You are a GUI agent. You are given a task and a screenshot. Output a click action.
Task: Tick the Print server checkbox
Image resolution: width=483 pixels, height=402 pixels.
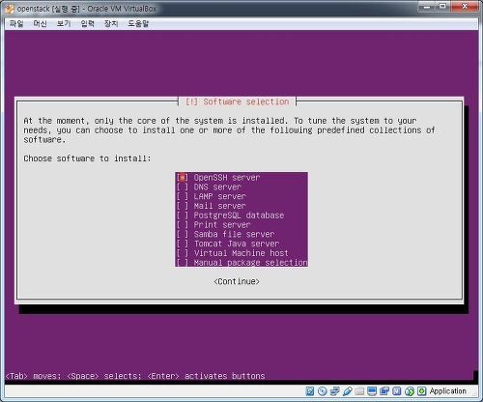183,225
